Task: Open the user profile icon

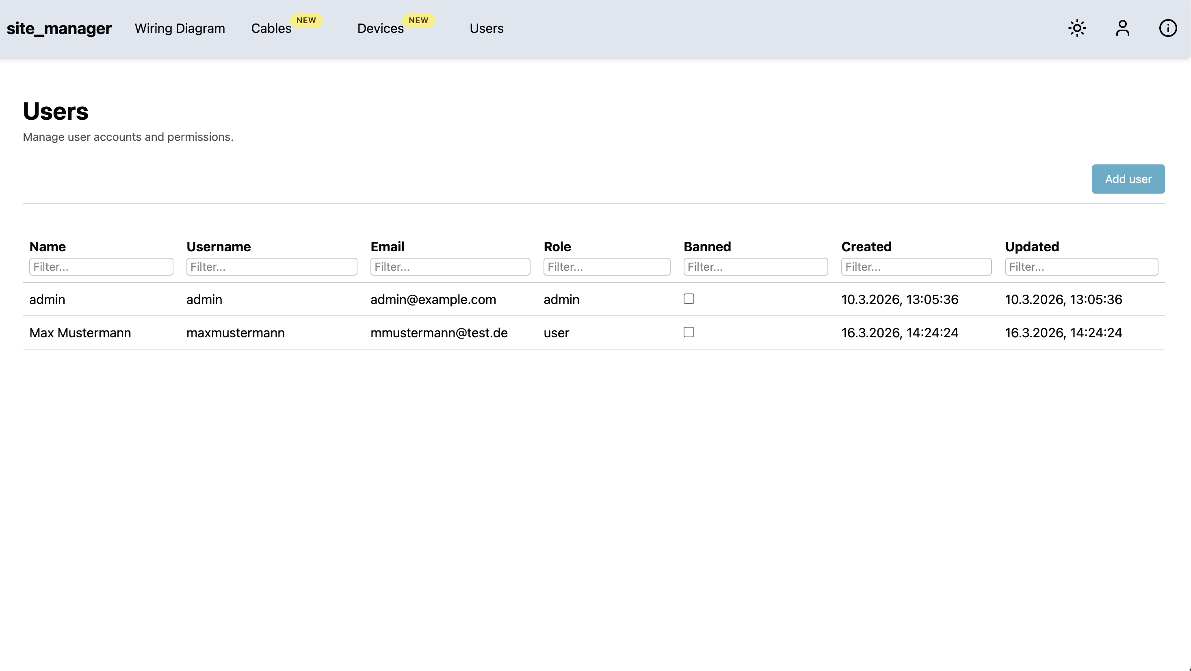Action: (x=1122, y=28)
